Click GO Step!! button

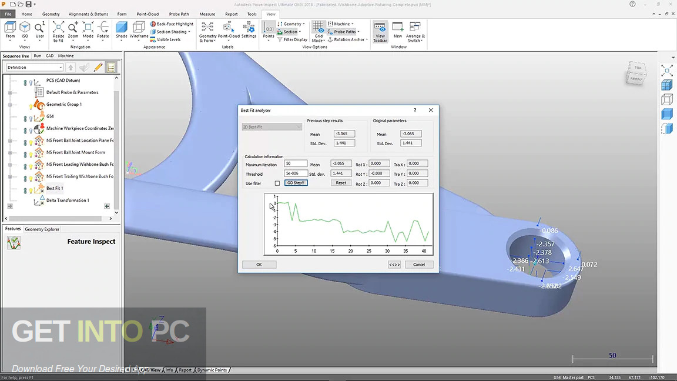[x=296, y=183]
